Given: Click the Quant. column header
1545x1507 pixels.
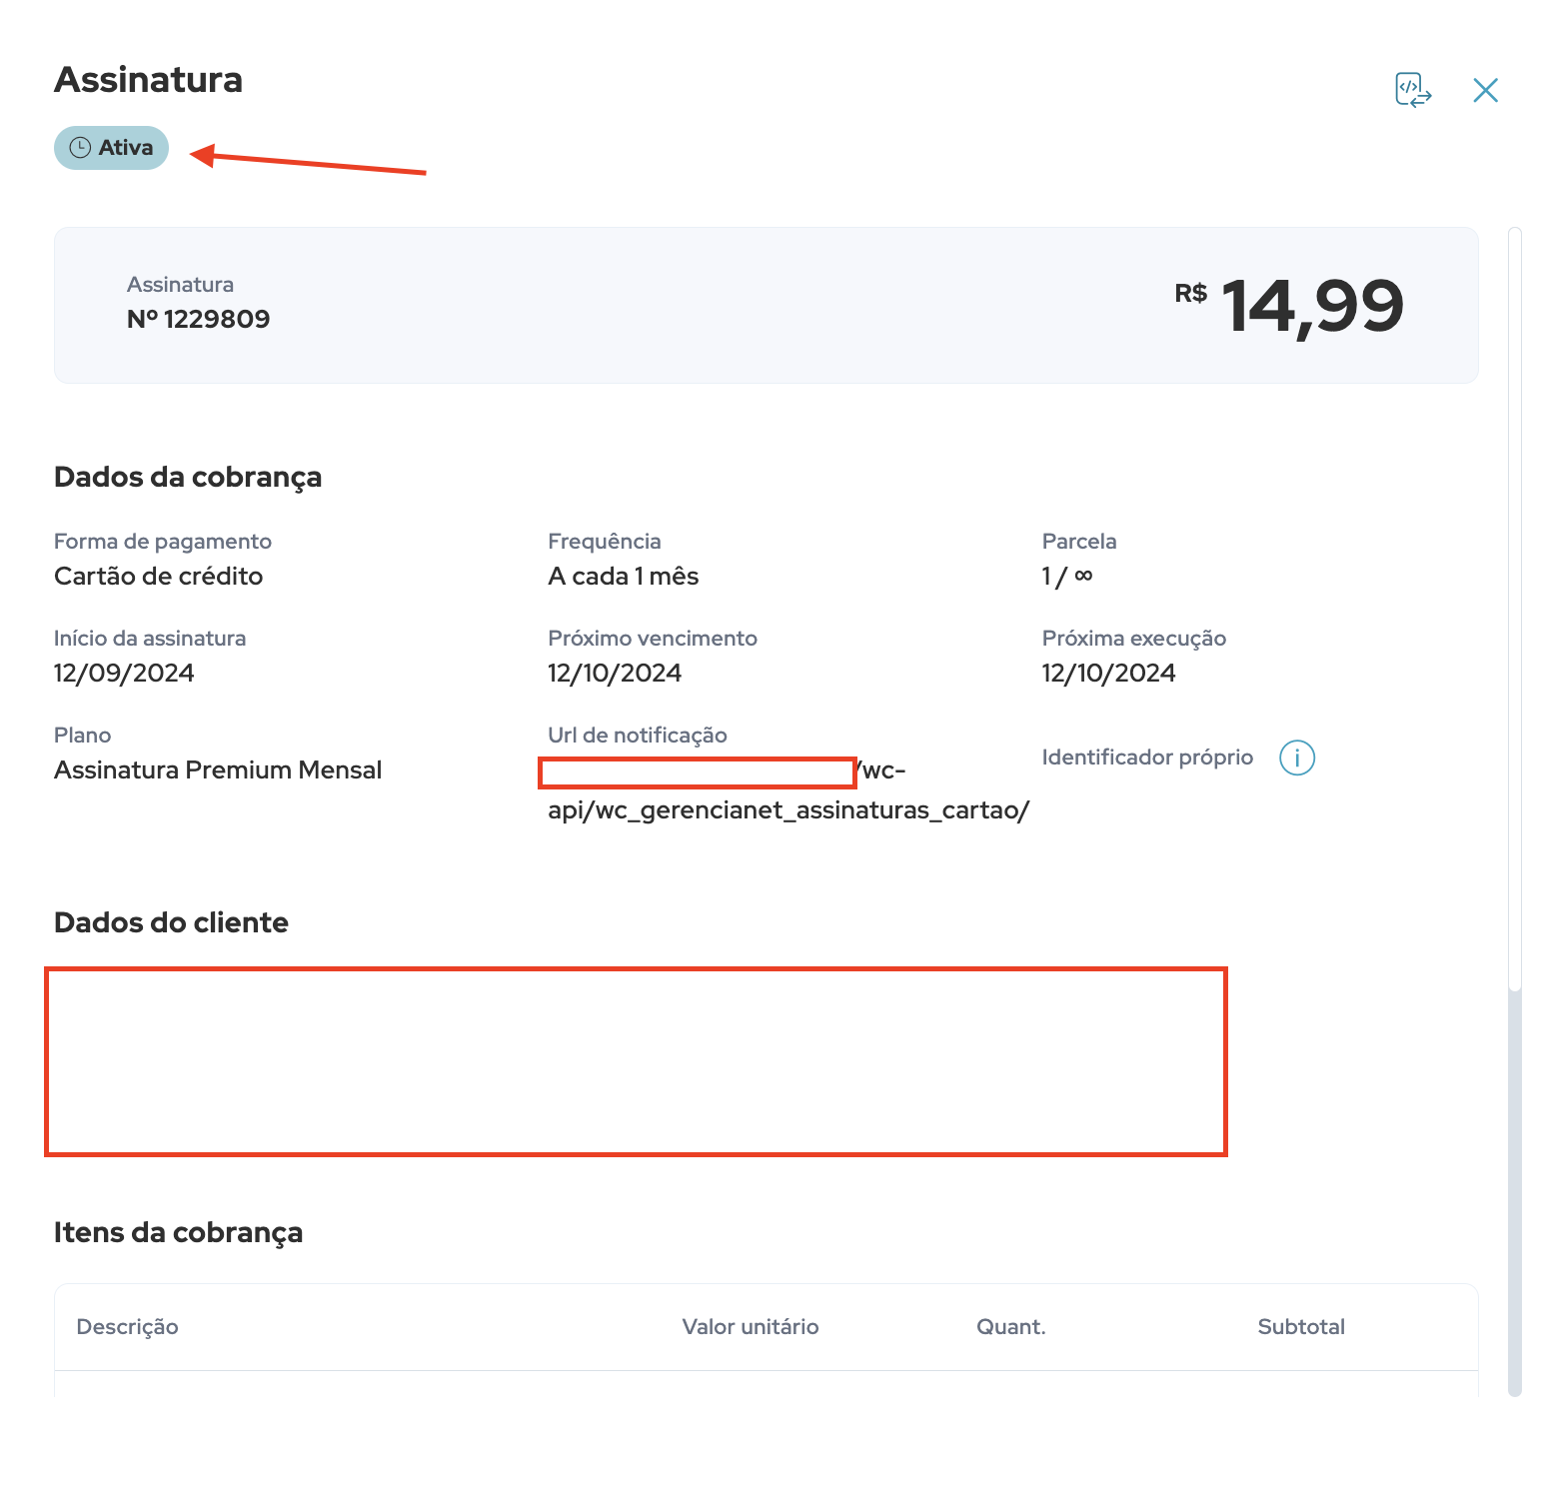Looking at the screenshot, I should [x=1011, y=1327].
